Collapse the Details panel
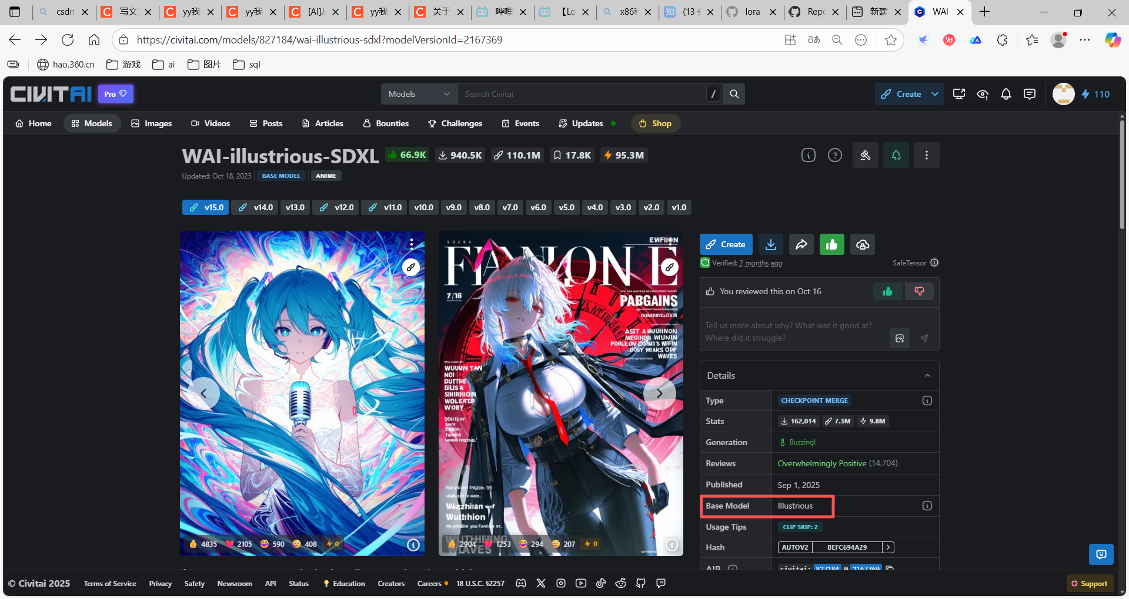1129x599 pixels. click(927, 376)
